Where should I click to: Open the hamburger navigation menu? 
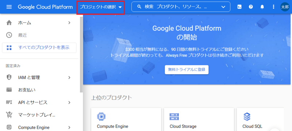pos(9,7)
